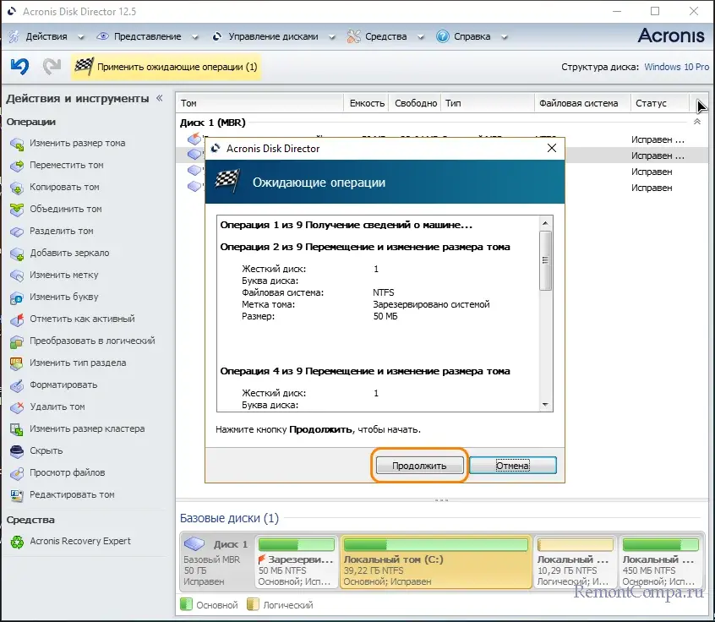
Task: Click Продолжить to start pending operations
Action: (419, 466)
